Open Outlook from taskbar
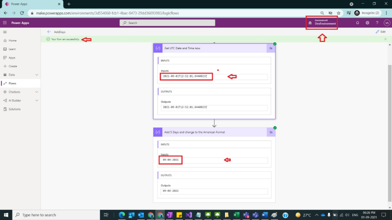The image size is (392, 220). click(x=141, y=215)
